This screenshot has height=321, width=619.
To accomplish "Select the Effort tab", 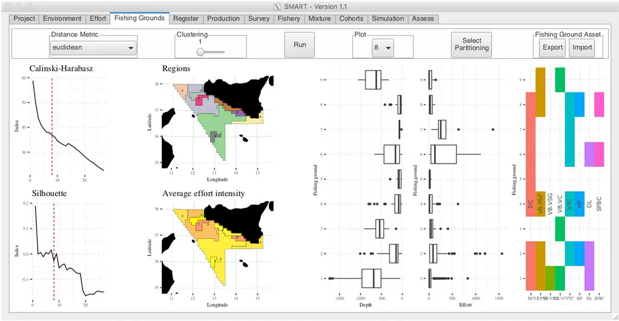I will pyautogui.click(x=97, y=19).
